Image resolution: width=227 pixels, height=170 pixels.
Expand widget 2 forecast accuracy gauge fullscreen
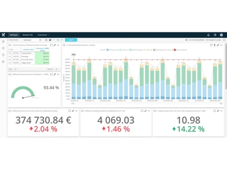click(51, 74)
